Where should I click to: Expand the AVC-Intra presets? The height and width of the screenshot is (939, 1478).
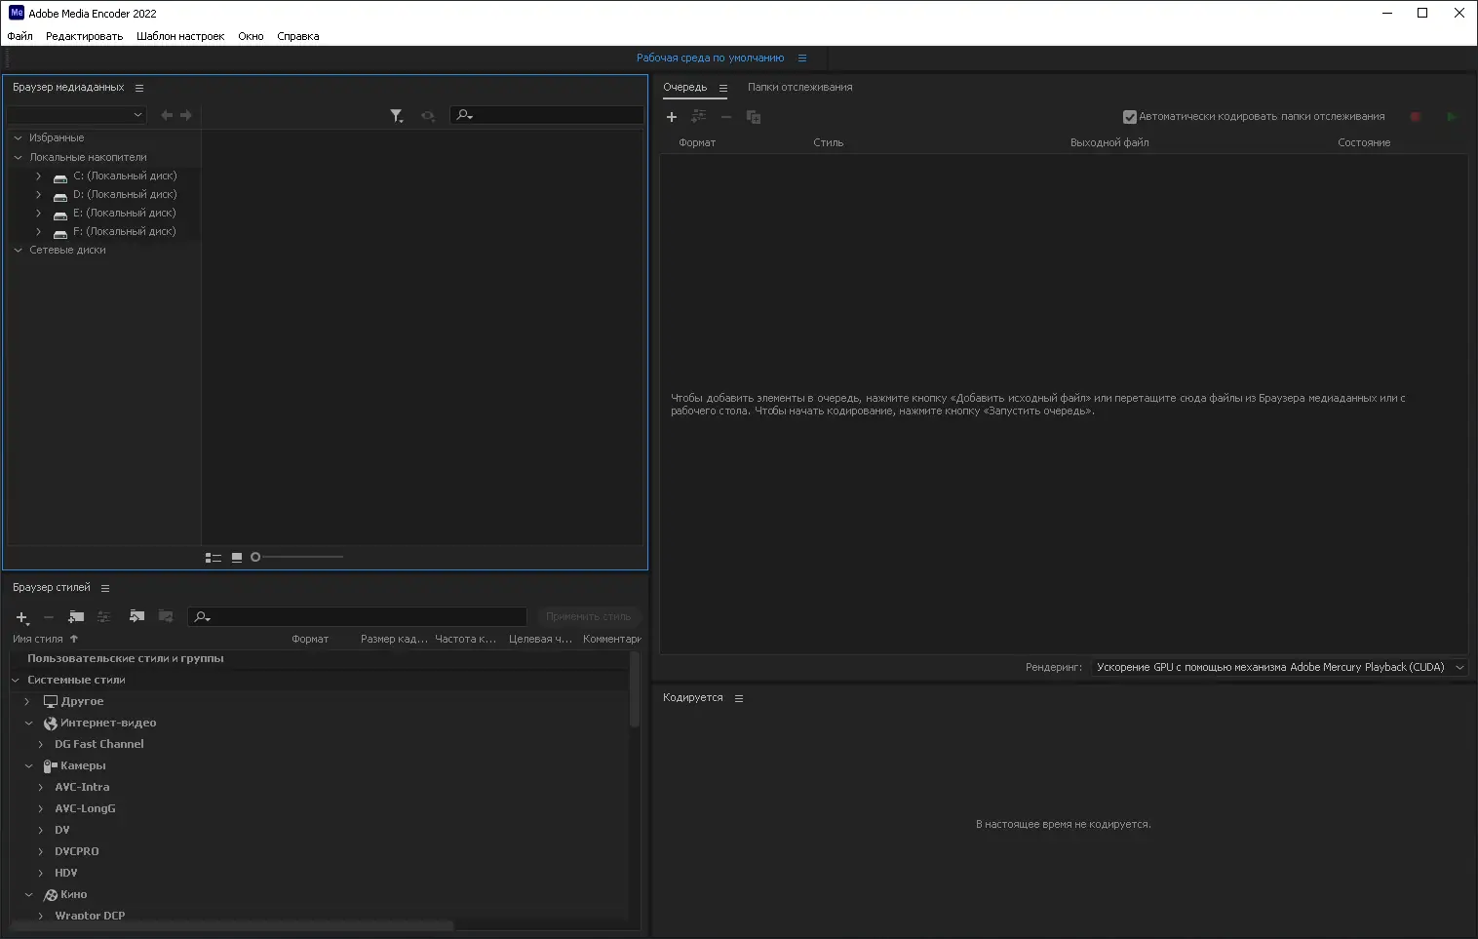pos(41,788)
